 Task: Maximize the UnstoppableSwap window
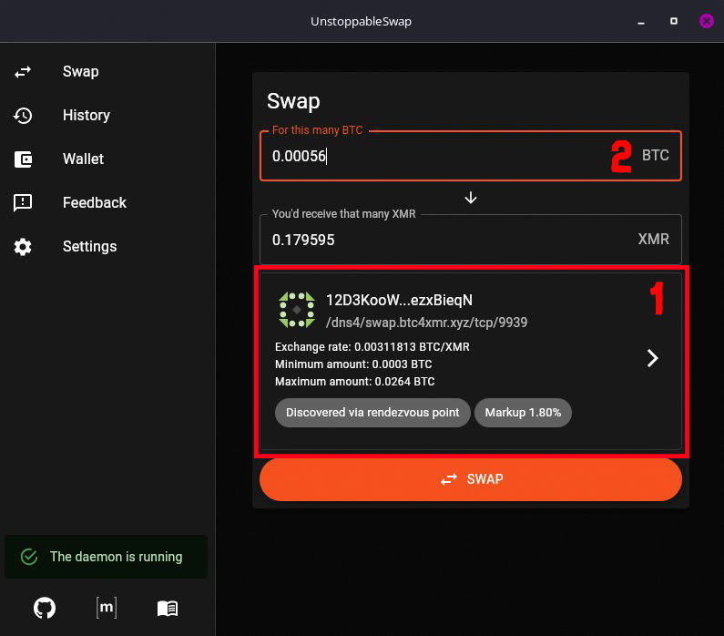674,21
